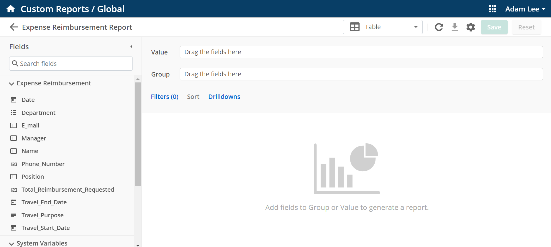Go back using the left arrow
The image size is (551, 247).
click(14, 27)
